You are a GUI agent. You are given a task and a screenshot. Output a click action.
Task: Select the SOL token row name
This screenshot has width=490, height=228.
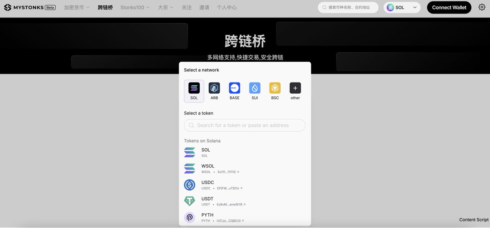point(206,150)
